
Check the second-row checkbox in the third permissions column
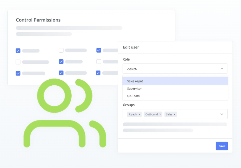pos(99,61)
